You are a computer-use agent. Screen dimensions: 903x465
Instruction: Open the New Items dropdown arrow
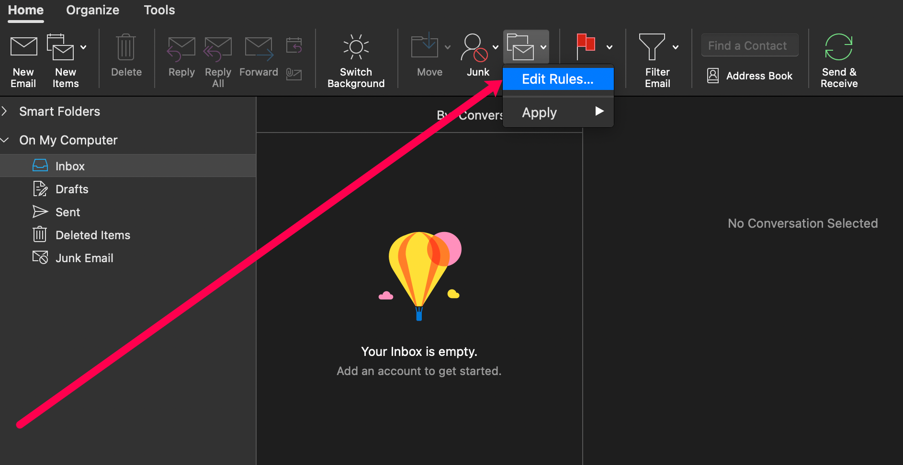point(83,47)
